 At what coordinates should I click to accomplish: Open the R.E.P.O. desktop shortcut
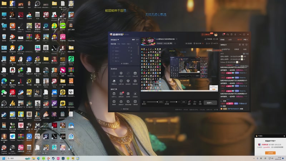[x=54, y=38]
